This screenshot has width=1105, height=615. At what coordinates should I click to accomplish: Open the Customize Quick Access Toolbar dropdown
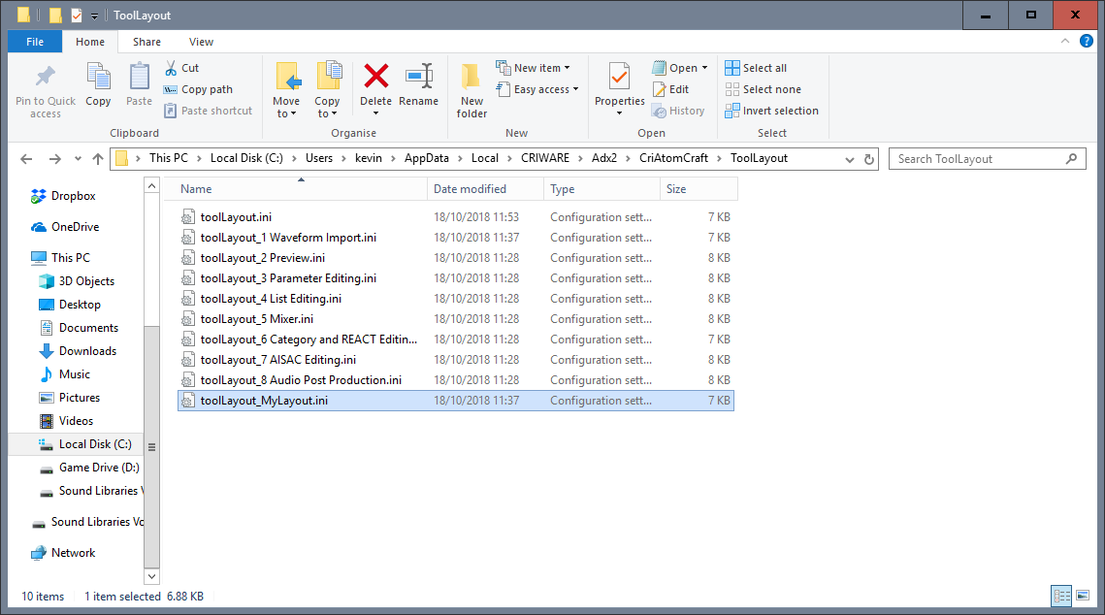coord(94,16)
